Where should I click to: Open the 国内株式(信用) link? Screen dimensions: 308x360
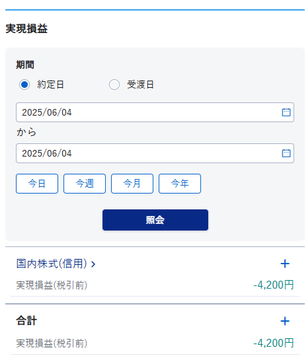tap(52, 264)
